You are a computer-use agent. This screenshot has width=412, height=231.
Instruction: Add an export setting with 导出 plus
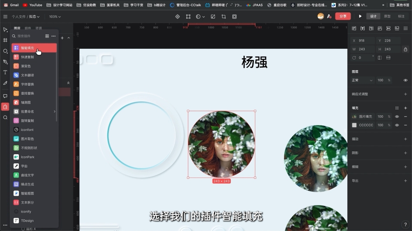coord(405,181)
